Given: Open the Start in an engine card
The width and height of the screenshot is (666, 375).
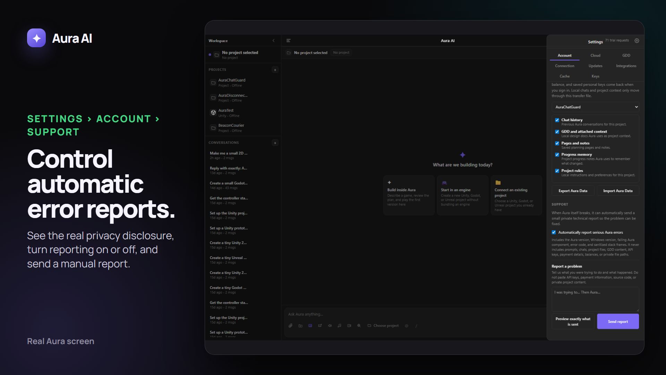Looking at the screenshot, I should pos(462,195).
